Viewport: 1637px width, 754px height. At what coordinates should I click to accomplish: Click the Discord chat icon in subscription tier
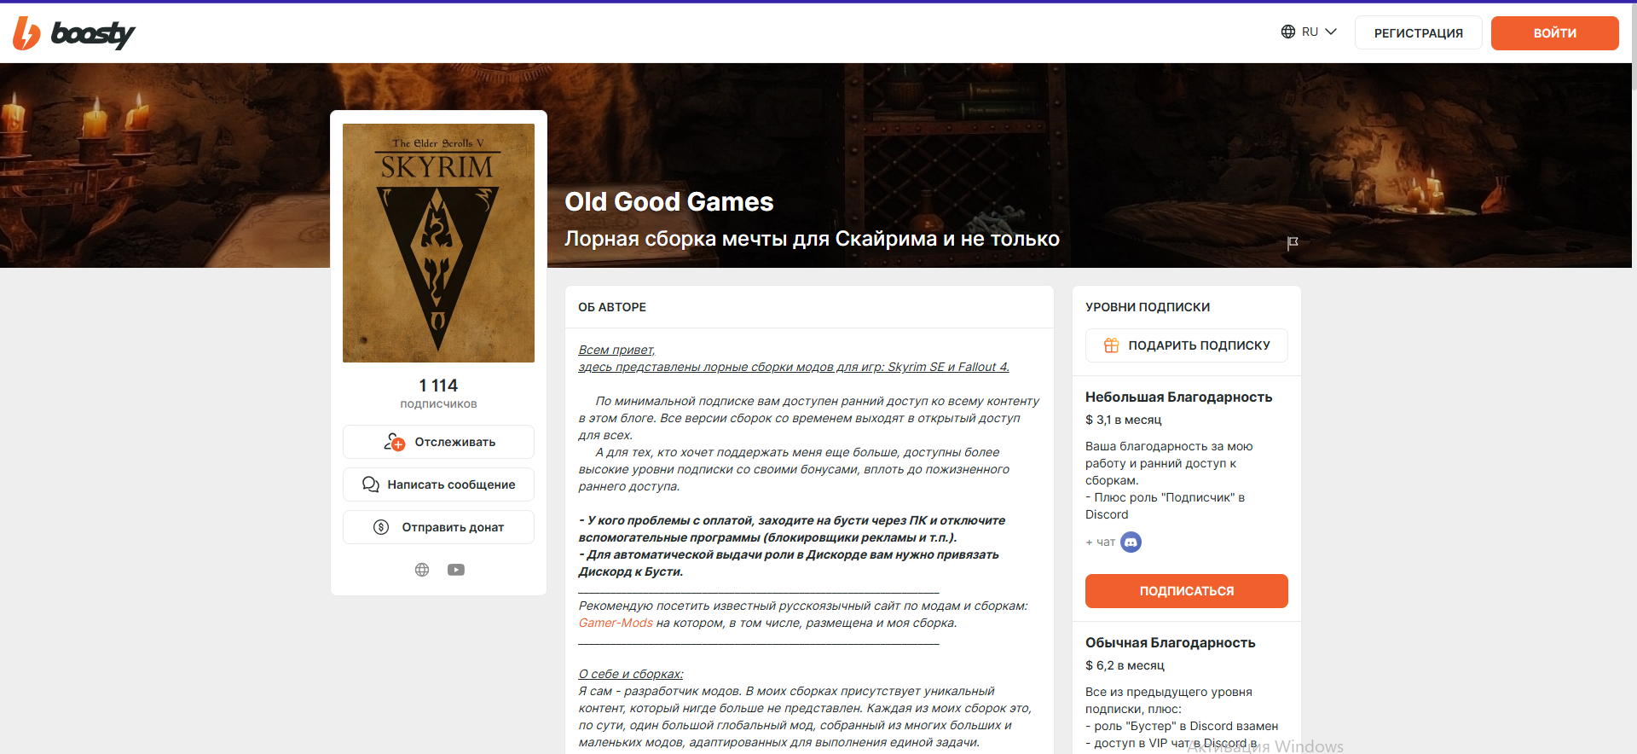(x=1131, y=542)
